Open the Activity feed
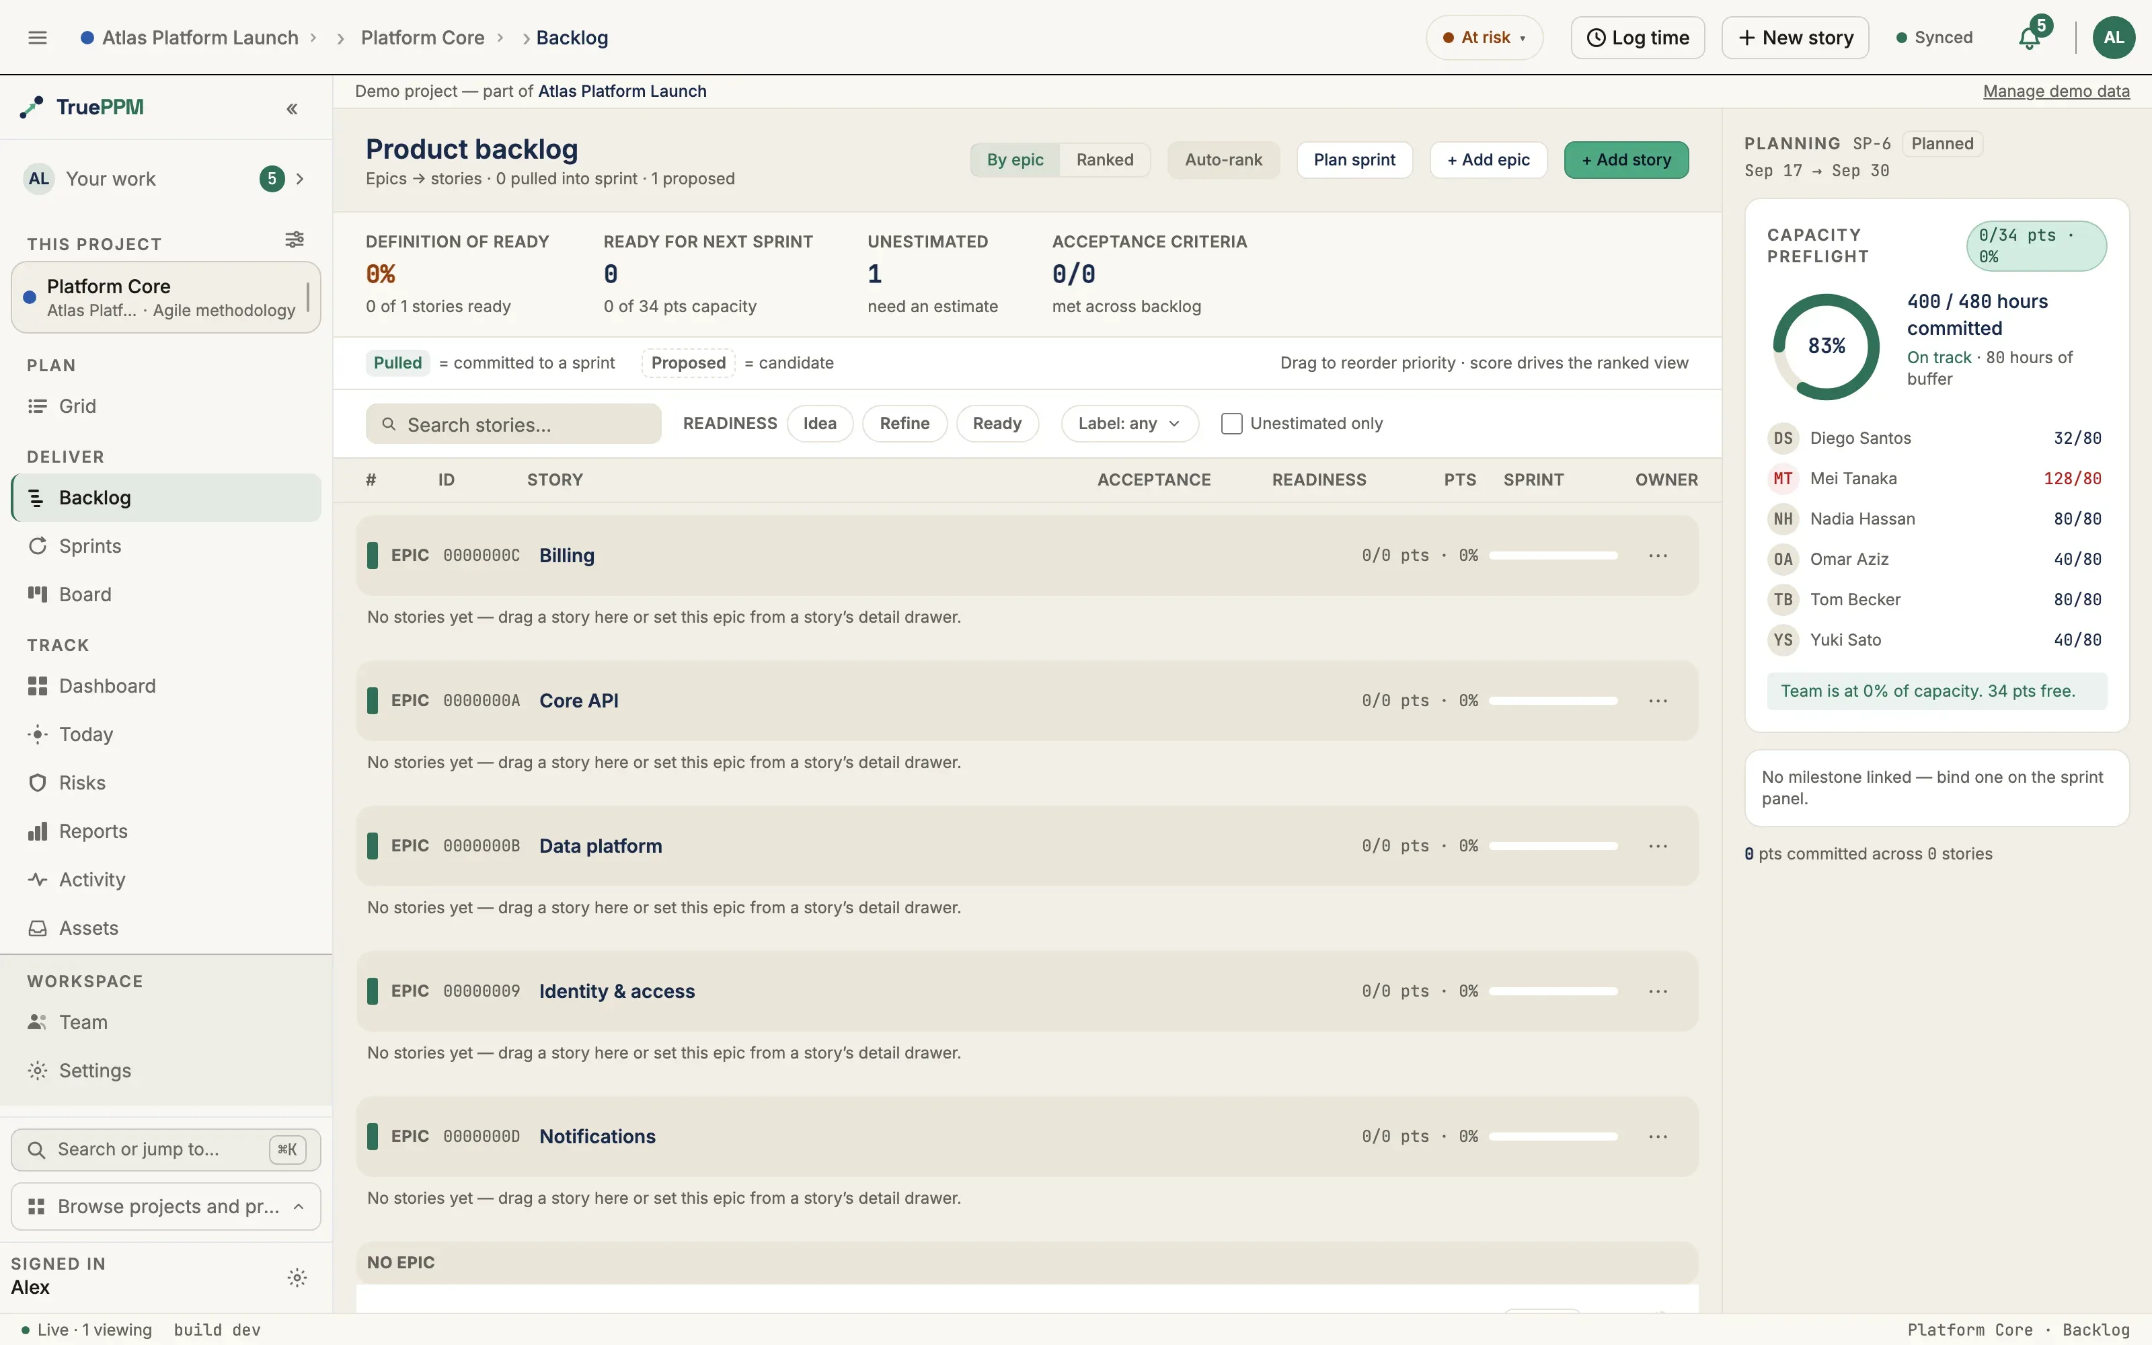The image size is (2152, 1345). click(x=166, y=879)
